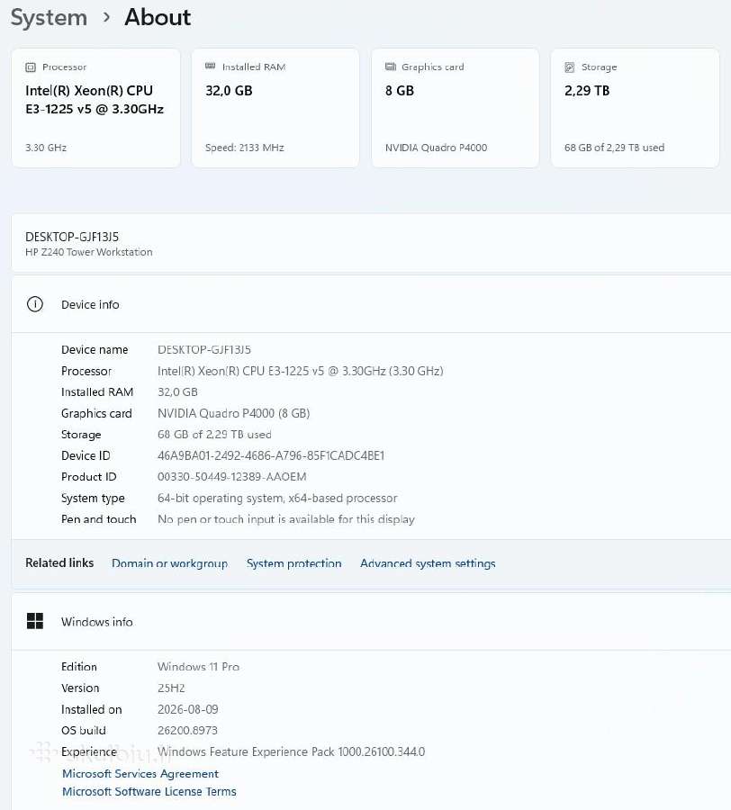Click the Edition label
731x810 pixels.
[79, 667]
